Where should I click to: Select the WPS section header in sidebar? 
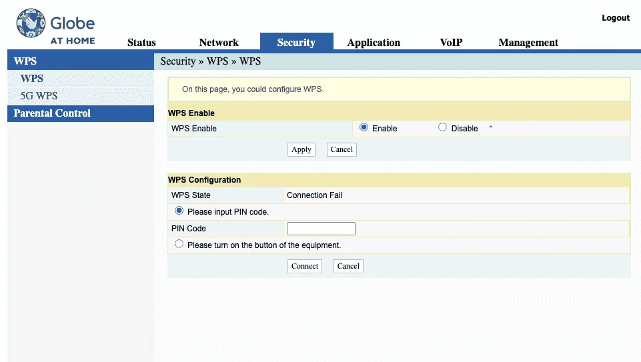click(x=81, y=61)
